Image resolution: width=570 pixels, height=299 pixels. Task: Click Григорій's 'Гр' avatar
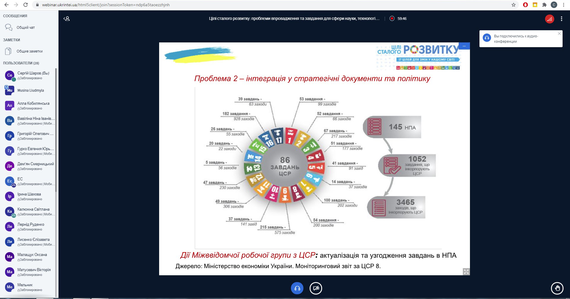tap(10, 136)
